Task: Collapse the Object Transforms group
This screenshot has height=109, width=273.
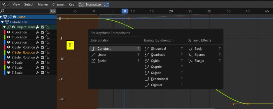Action: coord(4,27)
